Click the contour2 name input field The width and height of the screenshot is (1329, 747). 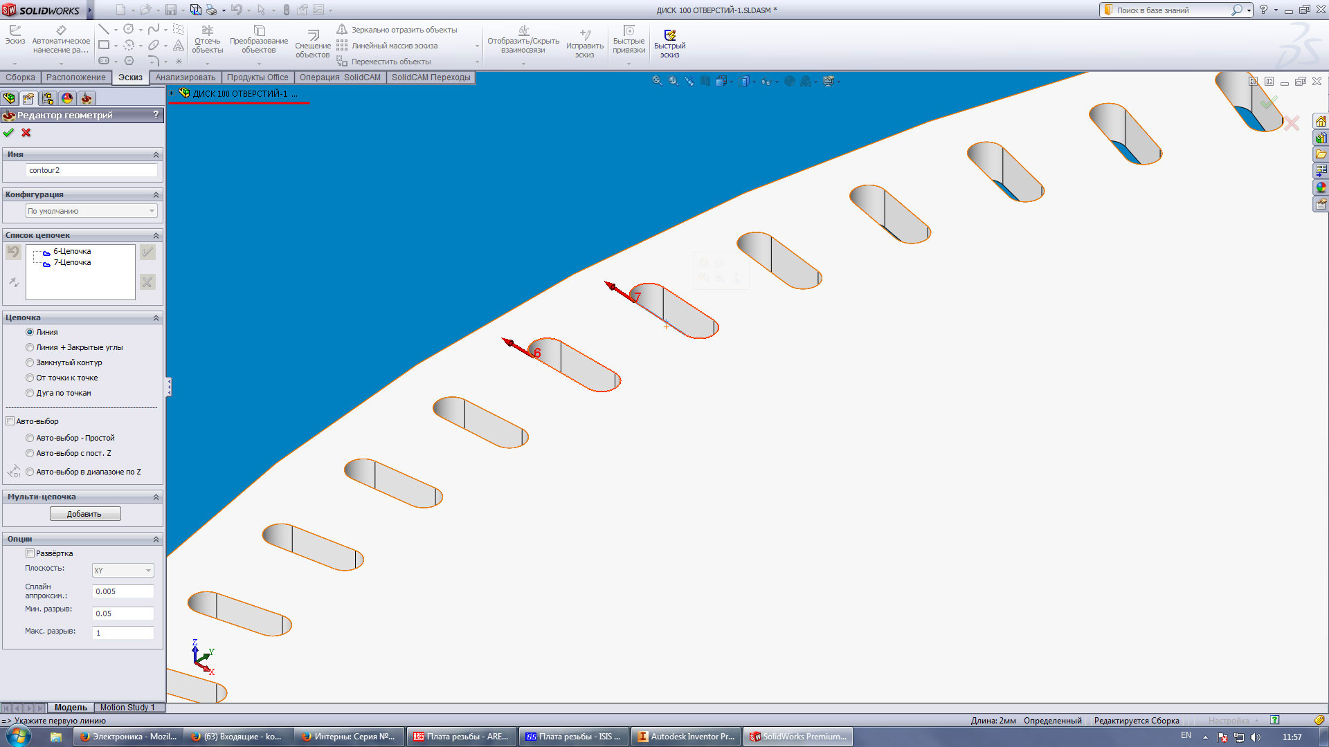click(91, 170)
